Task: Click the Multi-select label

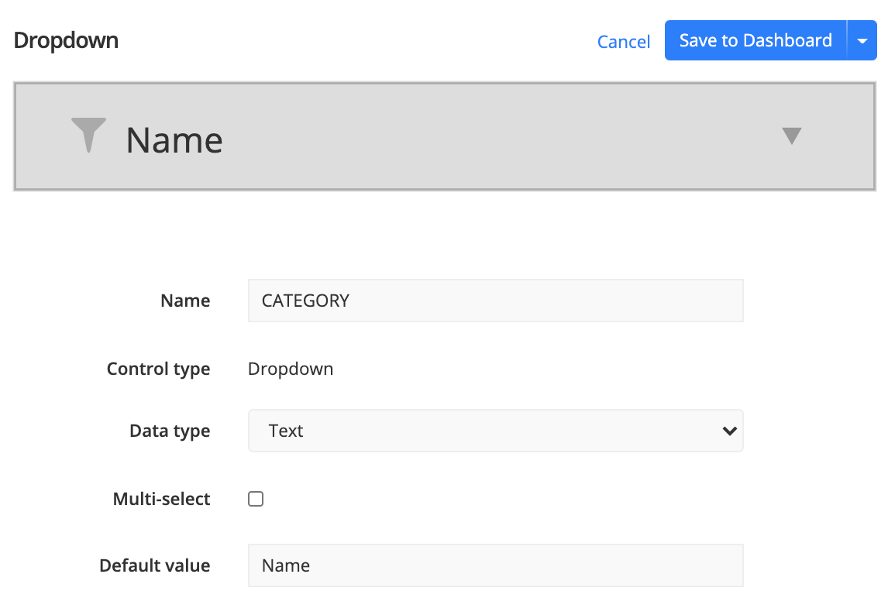Action: click(161, 499)
